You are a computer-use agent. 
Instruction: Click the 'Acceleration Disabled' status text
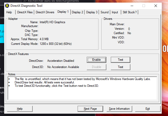point(61,61)
